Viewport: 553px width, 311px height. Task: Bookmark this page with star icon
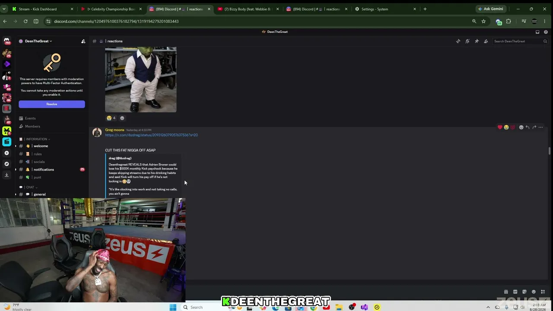coord(483,21)
